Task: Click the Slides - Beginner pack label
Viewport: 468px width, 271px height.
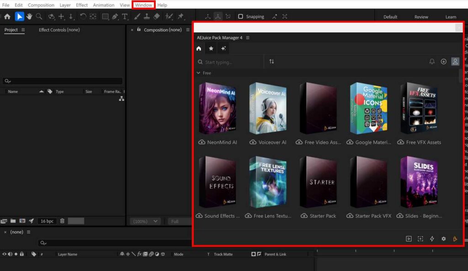Action: coord(424,216)
